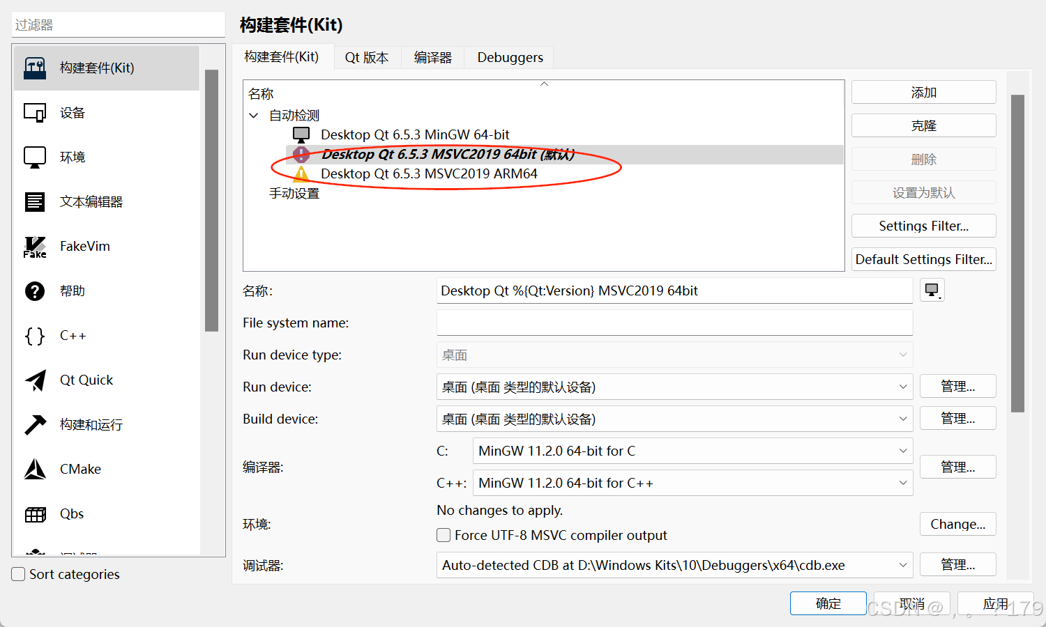Click the Change... environment button
Viewport: 1046px width, 627px height.
(x=957, y=524)
